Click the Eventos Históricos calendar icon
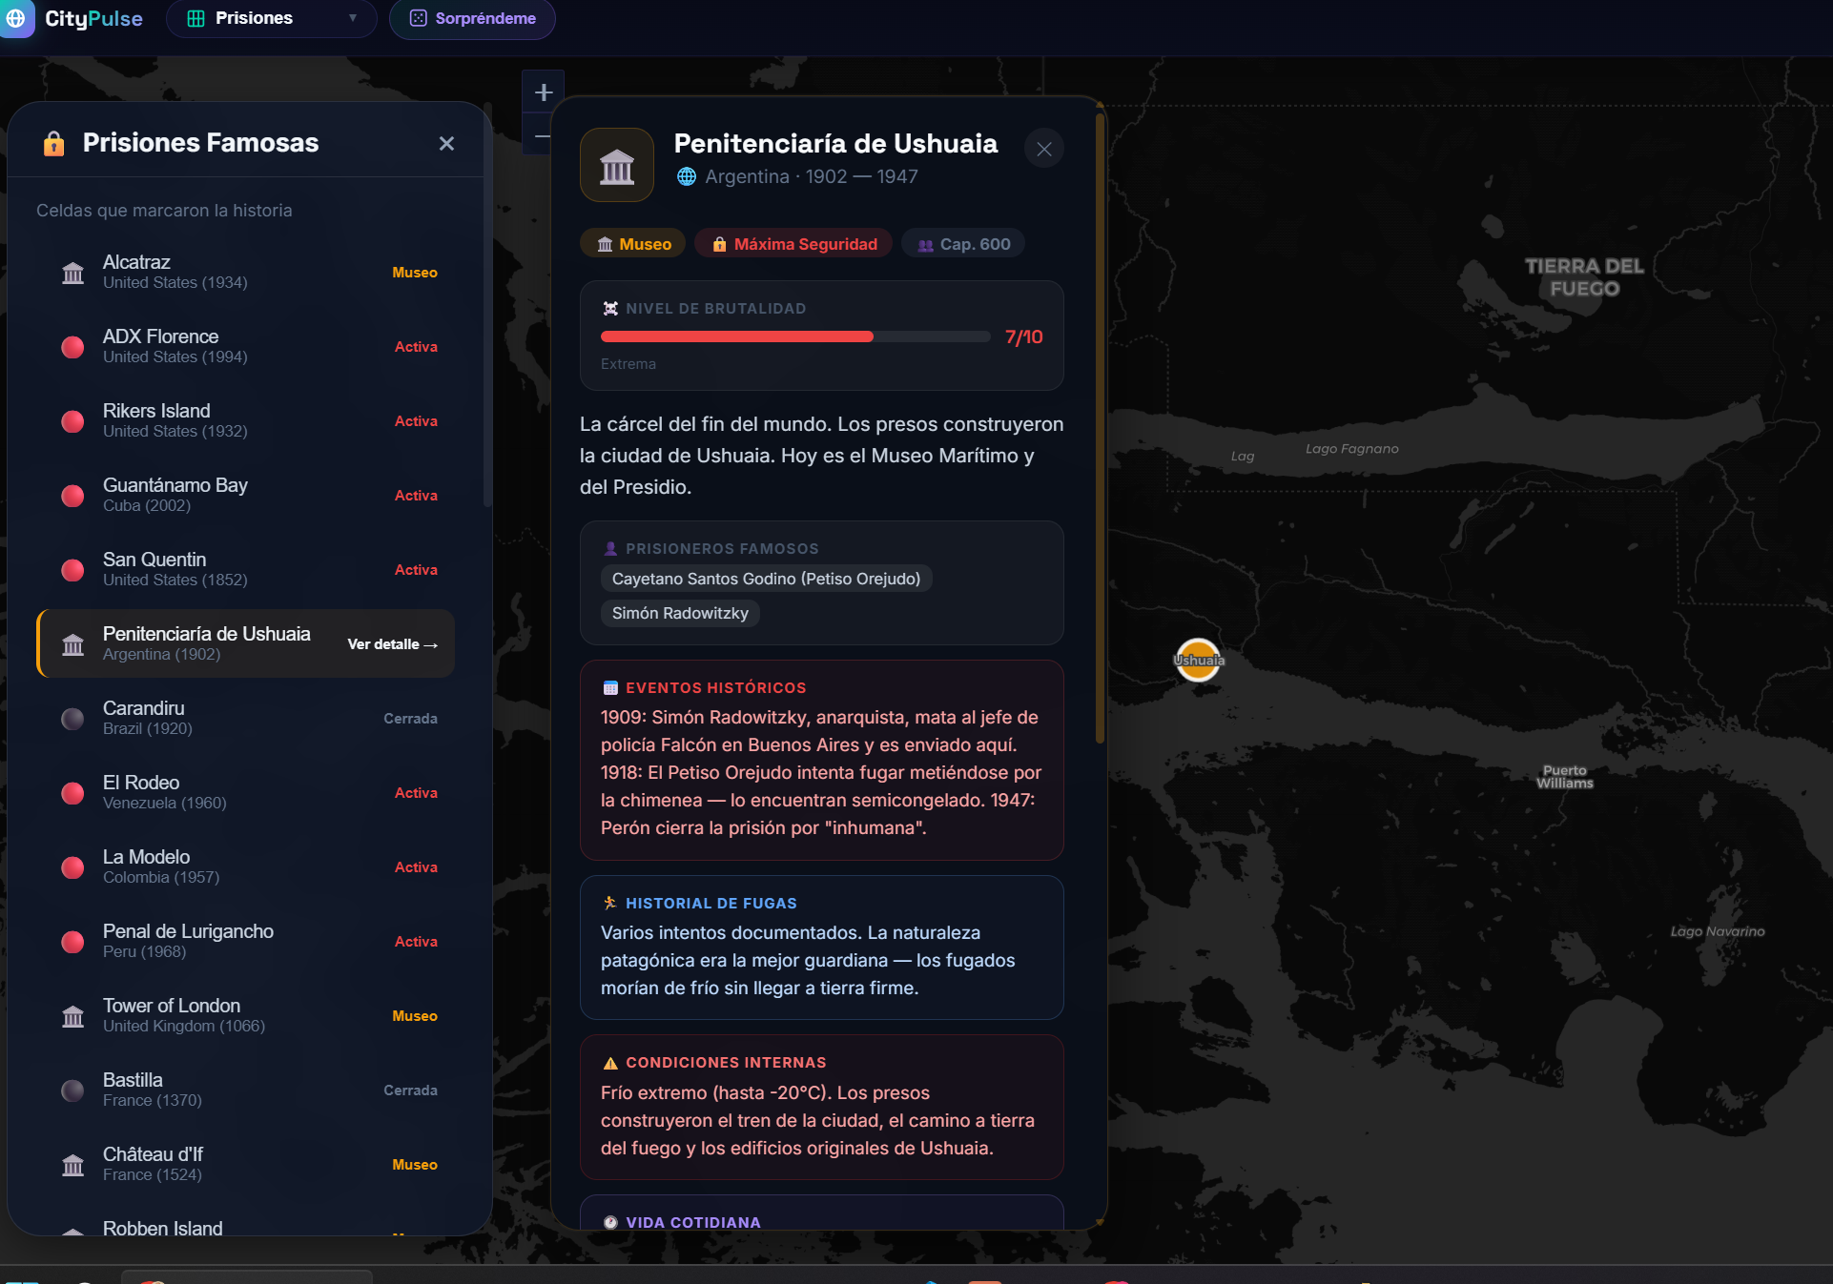This screenshot has height=1284, width=1833. point(610,687)
